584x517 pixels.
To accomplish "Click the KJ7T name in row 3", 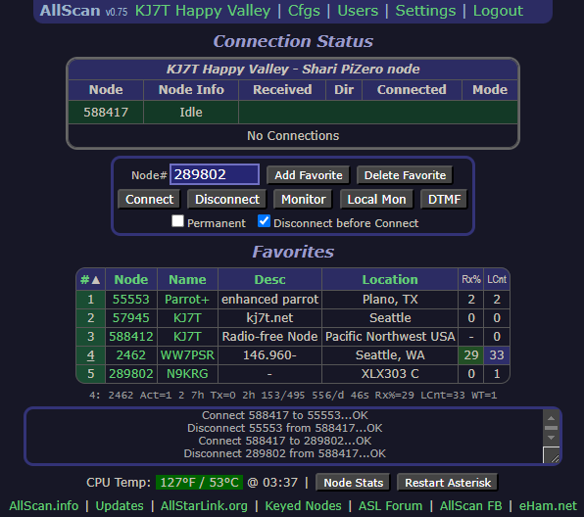I will [x=187, y=337].
